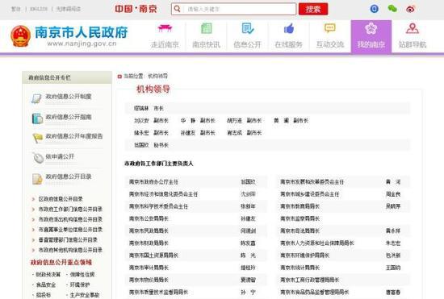Image resolution: width=444 pixels, height=299 pixels.
Task: Click 南京市公安局局长 row
Action: (196, 218)
